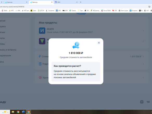This screenshot has height=114, width=152.
Task: Open the ДТСЗН bookmark
Action: [x=41, y=10]
